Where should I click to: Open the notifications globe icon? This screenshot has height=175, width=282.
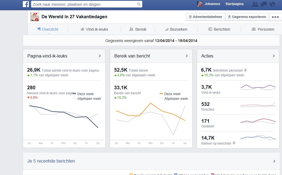273,4
